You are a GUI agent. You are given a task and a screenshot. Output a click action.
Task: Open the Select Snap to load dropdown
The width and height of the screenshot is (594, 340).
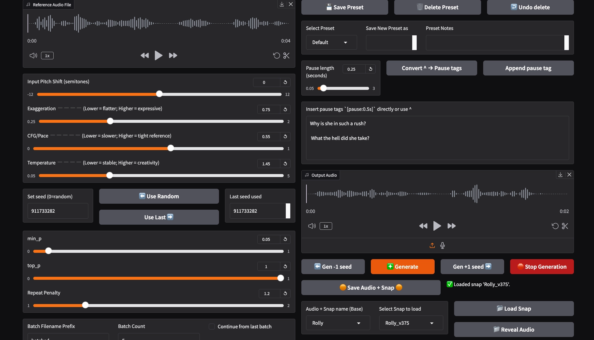point(411,323)
